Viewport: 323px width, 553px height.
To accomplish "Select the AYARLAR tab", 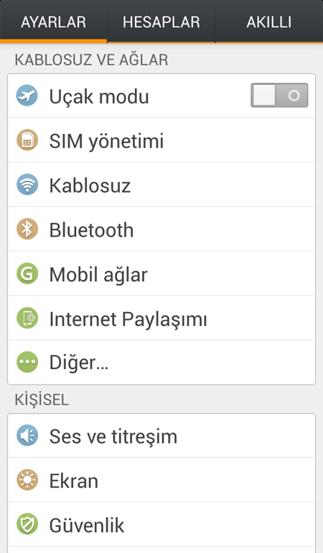I will tap(54, 22).
